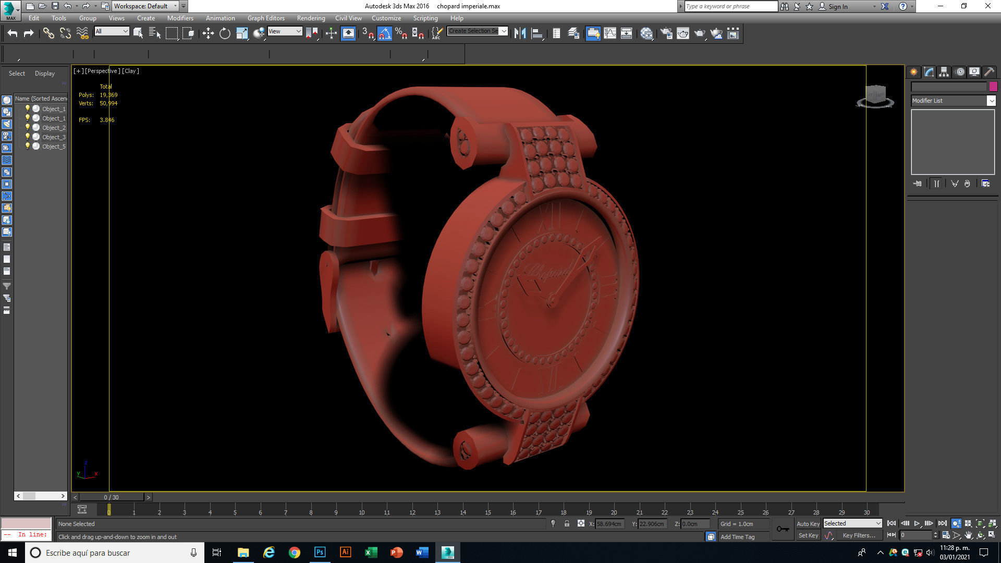Screen dimensions: 1001x563
Task: Click the viewport Clay shading label
Action: 130,71
